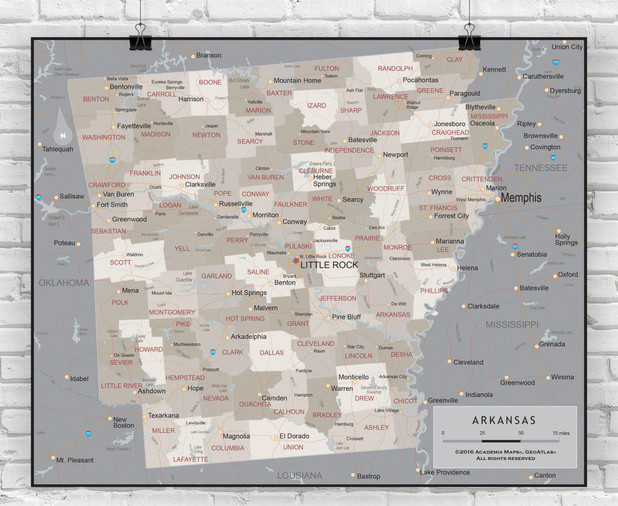Click the I-30 shield near Clark county
The height and width of the screenshot is (506, 618).
(x=213, y=352)
